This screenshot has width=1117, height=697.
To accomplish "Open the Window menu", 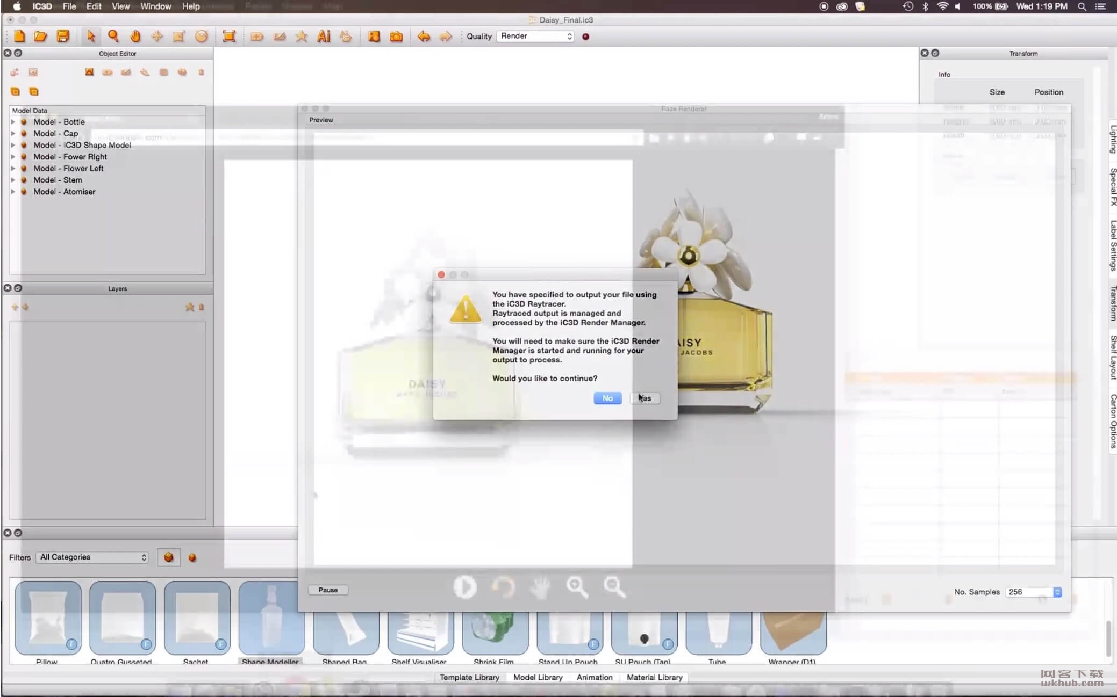I will pos(155,6).
